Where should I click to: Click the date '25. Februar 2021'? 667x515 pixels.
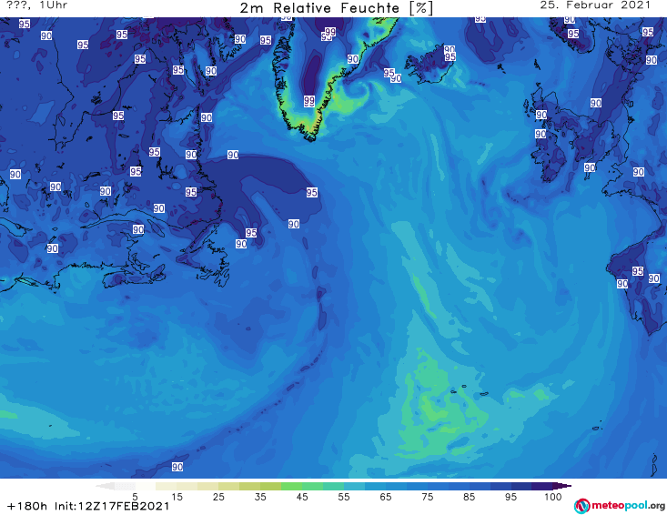pos(595,5)
